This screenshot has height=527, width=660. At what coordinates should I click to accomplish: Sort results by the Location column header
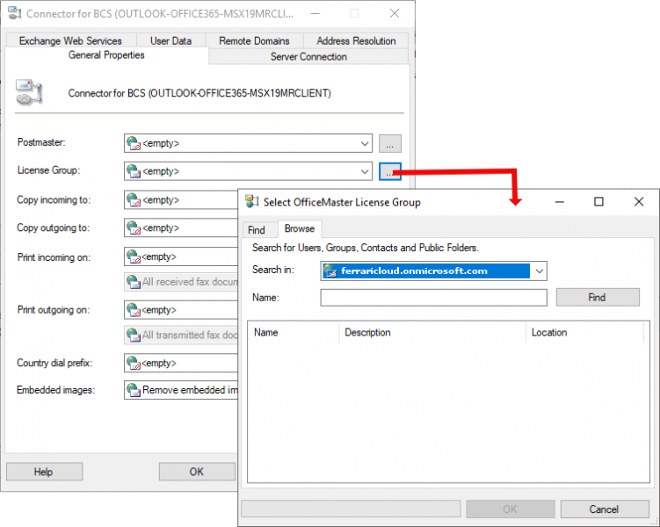[585, 333]
